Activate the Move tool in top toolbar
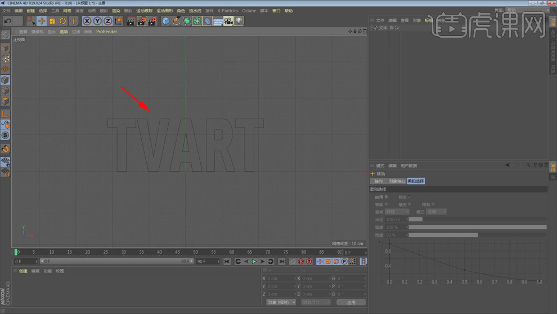This screenshot has width=557, height=314. [42, 21]
